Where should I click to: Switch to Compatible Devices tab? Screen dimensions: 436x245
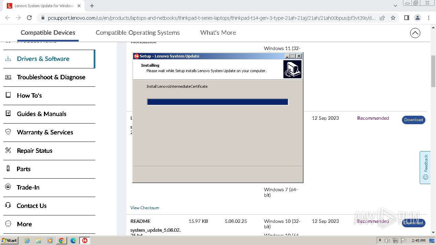(48, 33)
